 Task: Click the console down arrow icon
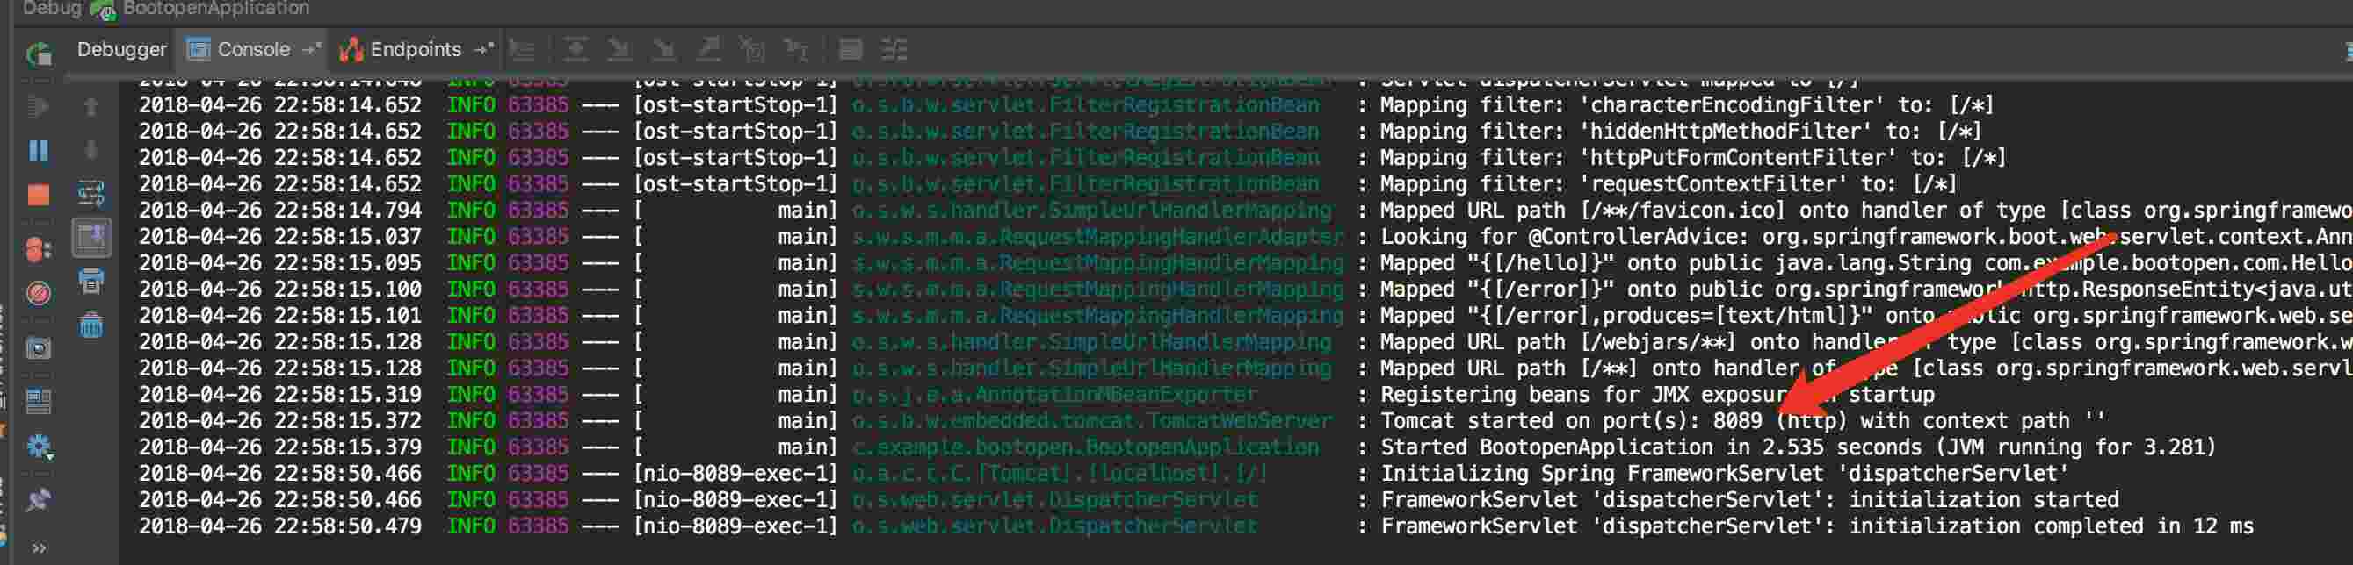click(91, 150)
